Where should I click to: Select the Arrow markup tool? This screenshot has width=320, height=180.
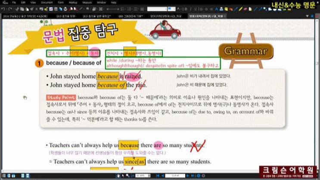click(261, 9)
